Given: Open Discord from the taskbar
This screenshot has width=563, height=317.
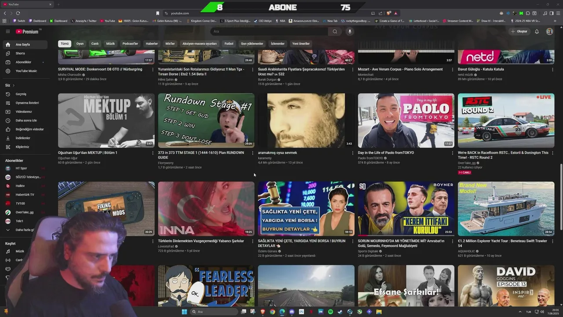Looking at the screenshot, I should tap(292, 312).
